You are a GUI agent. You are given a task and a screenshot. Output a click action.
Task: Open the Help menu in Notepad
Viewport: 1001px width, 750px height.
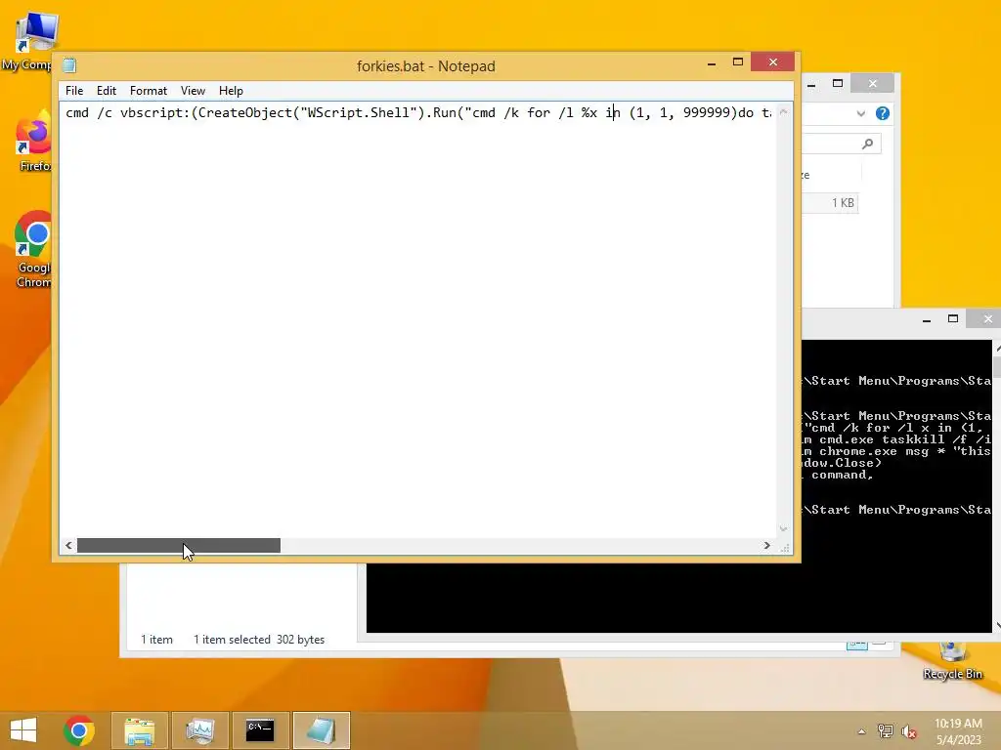pyautogui.click(x=231, y=91)
